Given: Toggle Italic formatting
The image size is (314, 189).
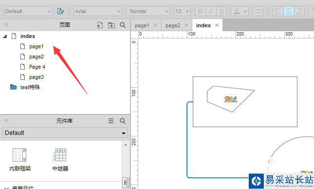Looking at the screenshot, I should tap(211, 11).
